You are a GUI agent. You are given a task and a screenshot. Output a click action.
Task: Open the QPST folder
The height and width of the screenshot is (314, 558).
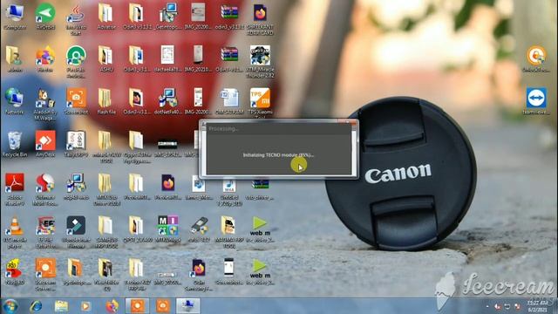click(x=137, y=229)
